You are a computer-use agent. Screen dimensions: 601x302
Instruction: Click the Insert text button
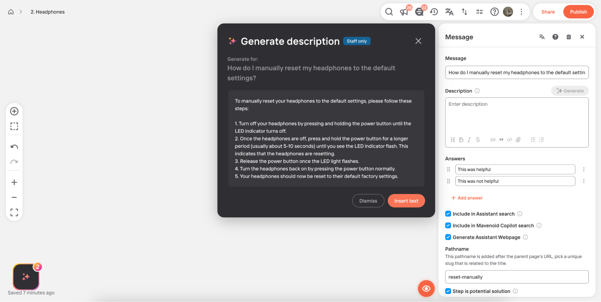(x=406, y=201)
